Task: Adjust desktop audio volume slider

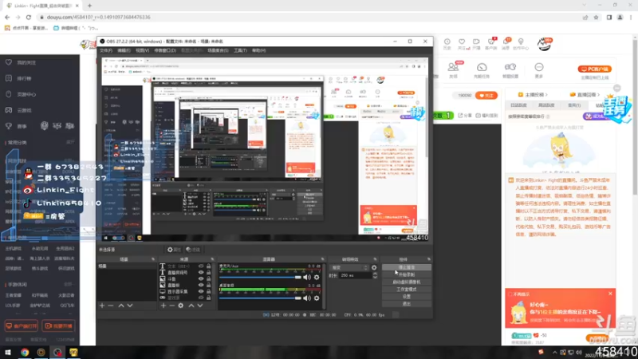Action: coord(260,298)
